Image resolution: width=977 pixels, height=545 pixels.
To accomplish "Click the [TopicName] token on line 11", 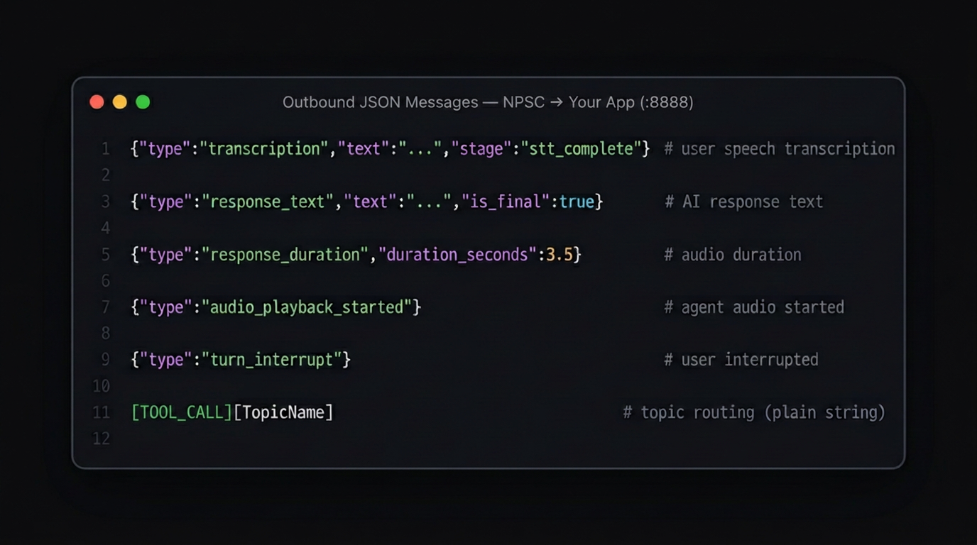I will (x=285, y=412).
